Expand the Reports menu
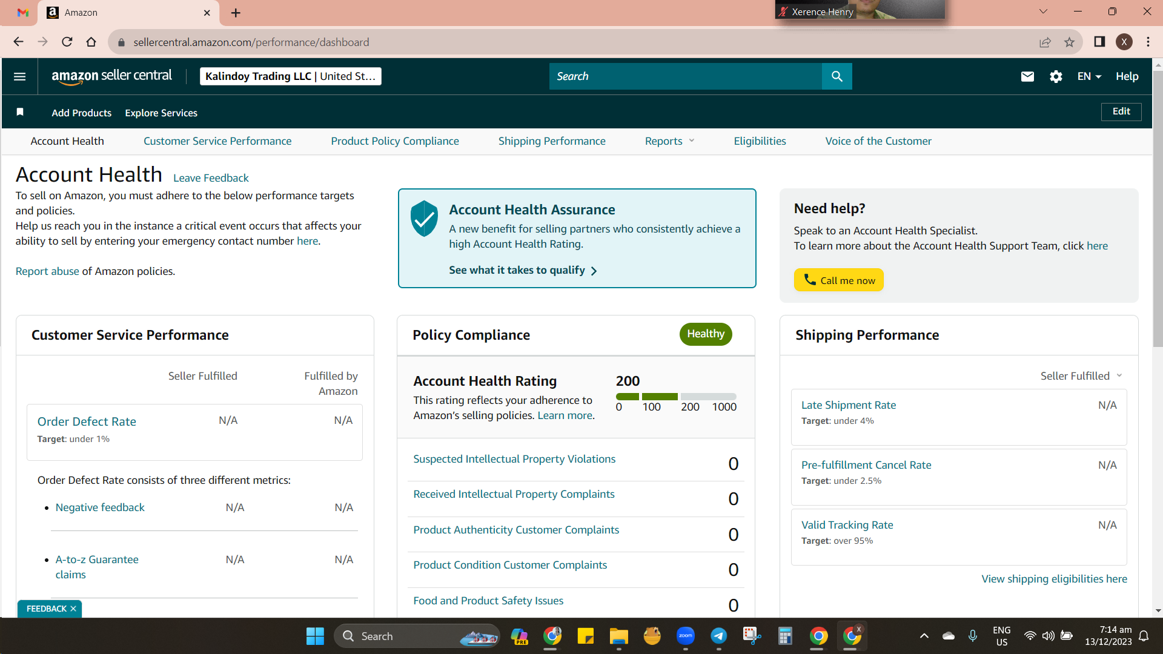Image resolution: width=1163 pixels, height=654 pixels. [x=669, y=141]
